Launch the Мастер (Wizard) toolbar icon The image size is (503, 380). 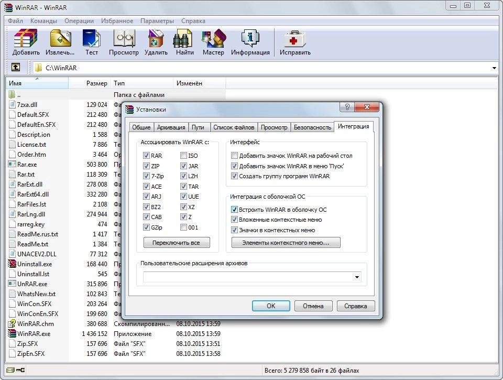pos(214,38)
